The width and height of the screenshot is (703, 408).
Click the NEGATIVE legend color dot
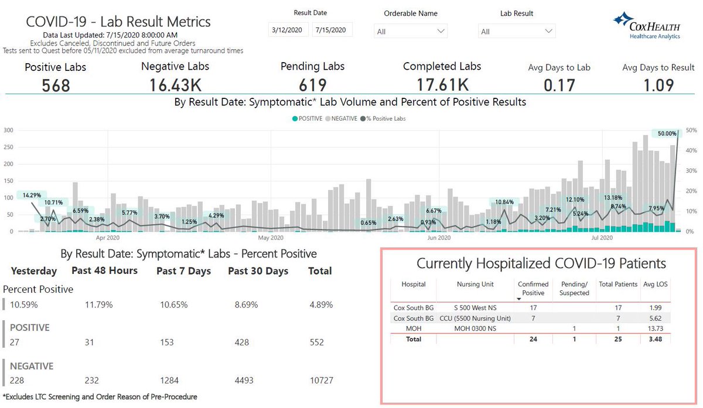pyautogui.click(x=327, y=118)
